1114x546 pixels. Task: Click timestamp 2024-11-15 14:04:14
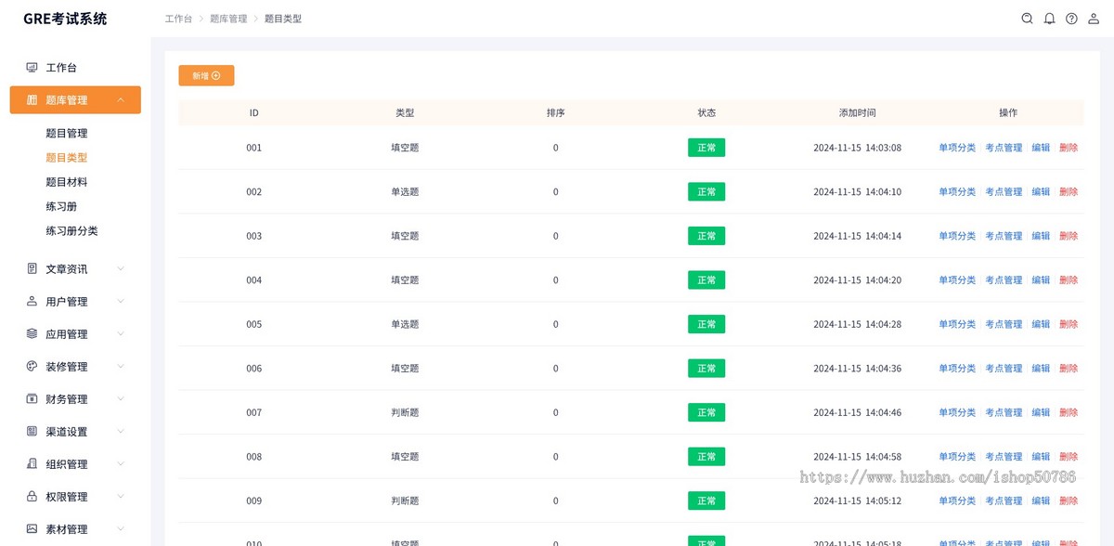pos(857,236)
